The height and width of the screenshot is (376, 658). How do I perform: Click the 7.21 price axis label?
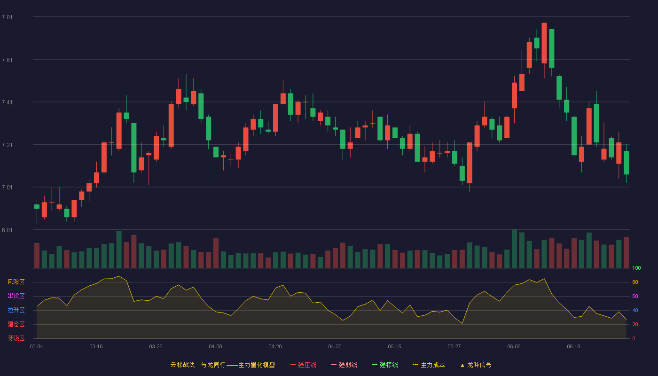[7, 145]
